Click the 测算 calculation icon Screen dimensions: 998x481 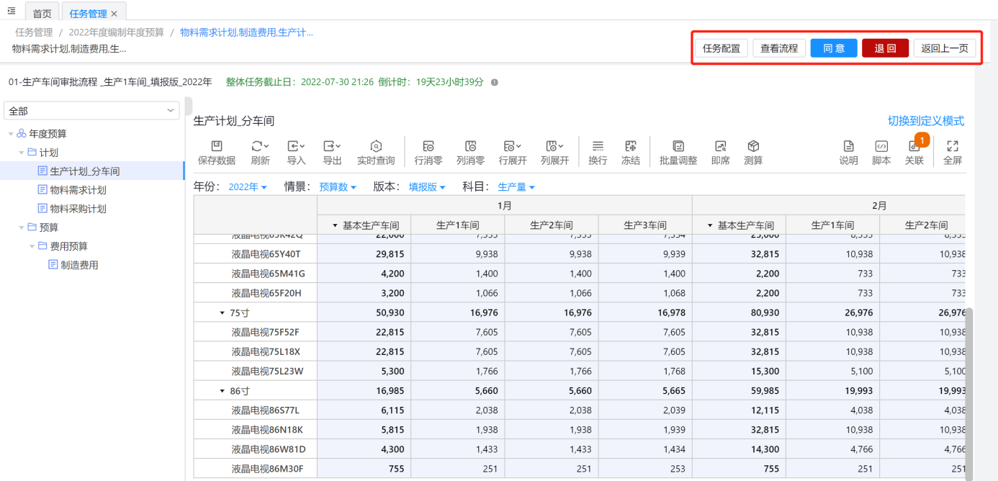[x=753, y=153]
